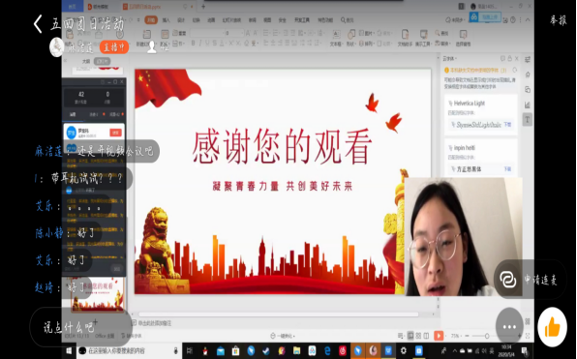Select the 视图 ribbon tab
Image resolution: width=577 pixels, height=359 pixels.
[x=267, y=20]
